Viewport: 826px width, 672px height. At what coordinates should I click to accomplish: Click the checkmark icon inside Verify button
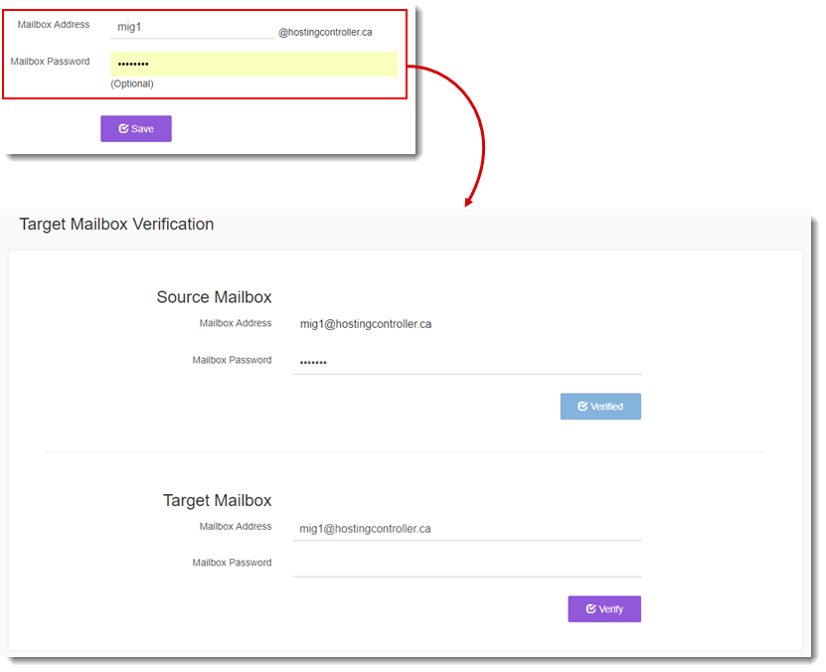pyautogui.click(x=591, y=608)
